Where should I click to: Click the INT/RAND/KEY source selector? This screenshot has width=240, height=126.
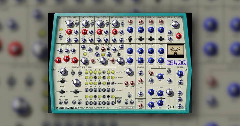pyautogui.click(x=62, y=81)
